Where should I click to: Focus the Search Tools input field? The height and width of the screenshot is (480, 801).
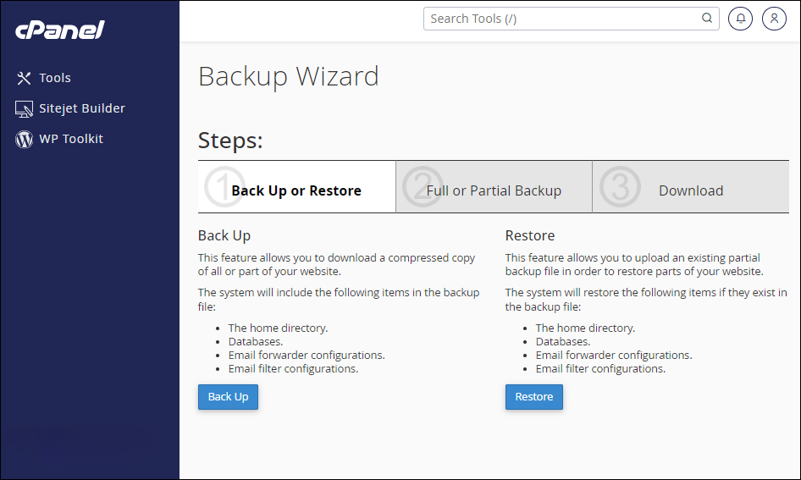(572, 19)
